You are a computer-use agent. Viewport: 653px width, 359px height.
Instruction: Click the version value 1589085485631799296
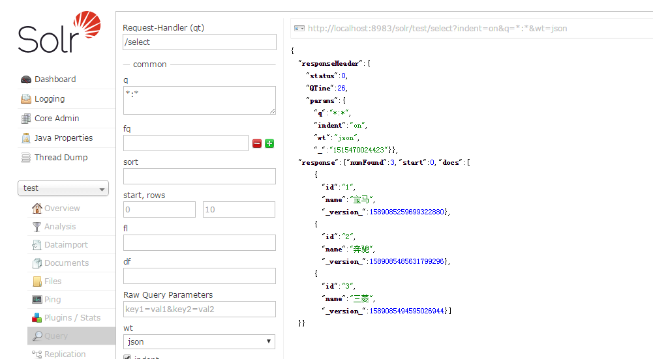[x=407, y=261]
